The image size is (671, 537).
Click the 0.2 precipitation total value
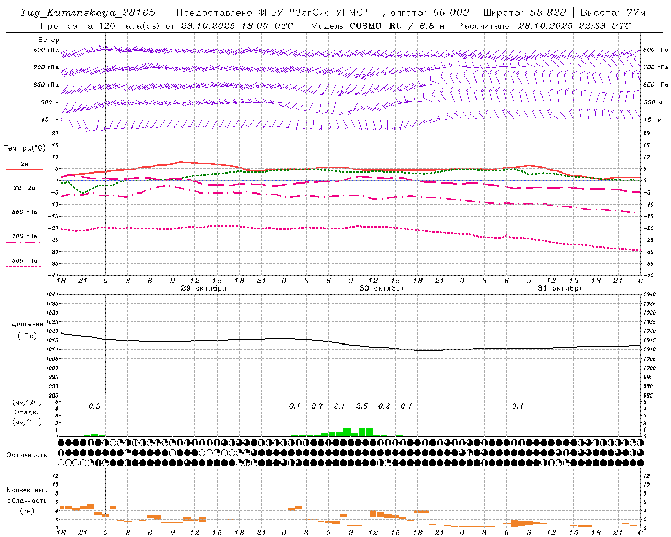pyautogui.click(x=384, y=406)
